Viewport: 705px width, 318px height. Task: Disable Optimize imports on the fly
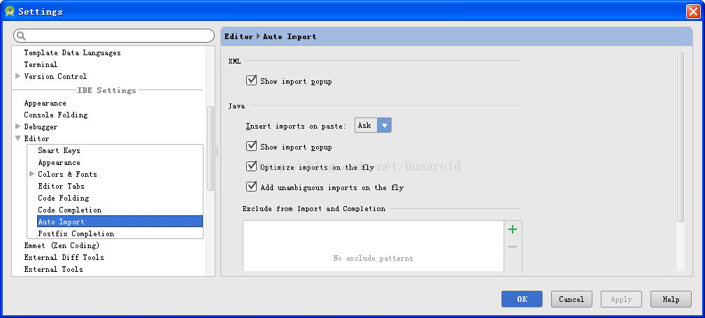click(x=252, y=167)
